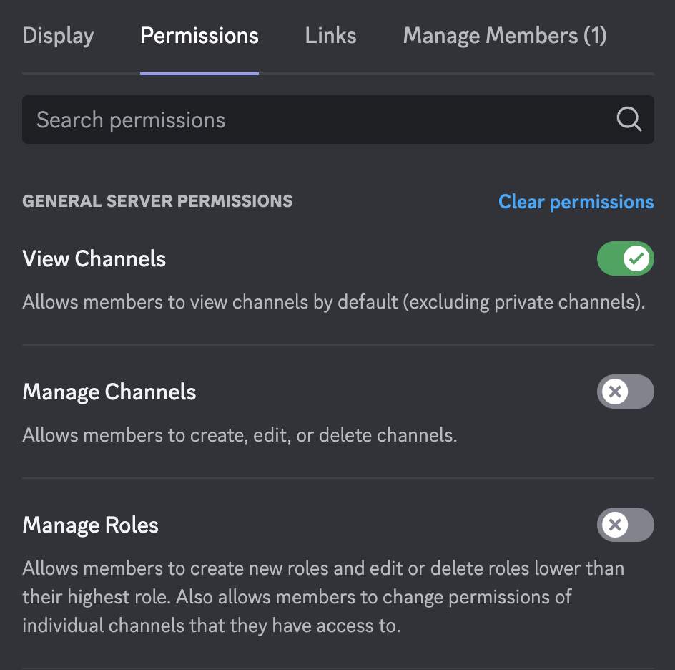Click the General Server Permissions heading
The height and width of the screenshot is (670, 675).
(x=157, y=201)
